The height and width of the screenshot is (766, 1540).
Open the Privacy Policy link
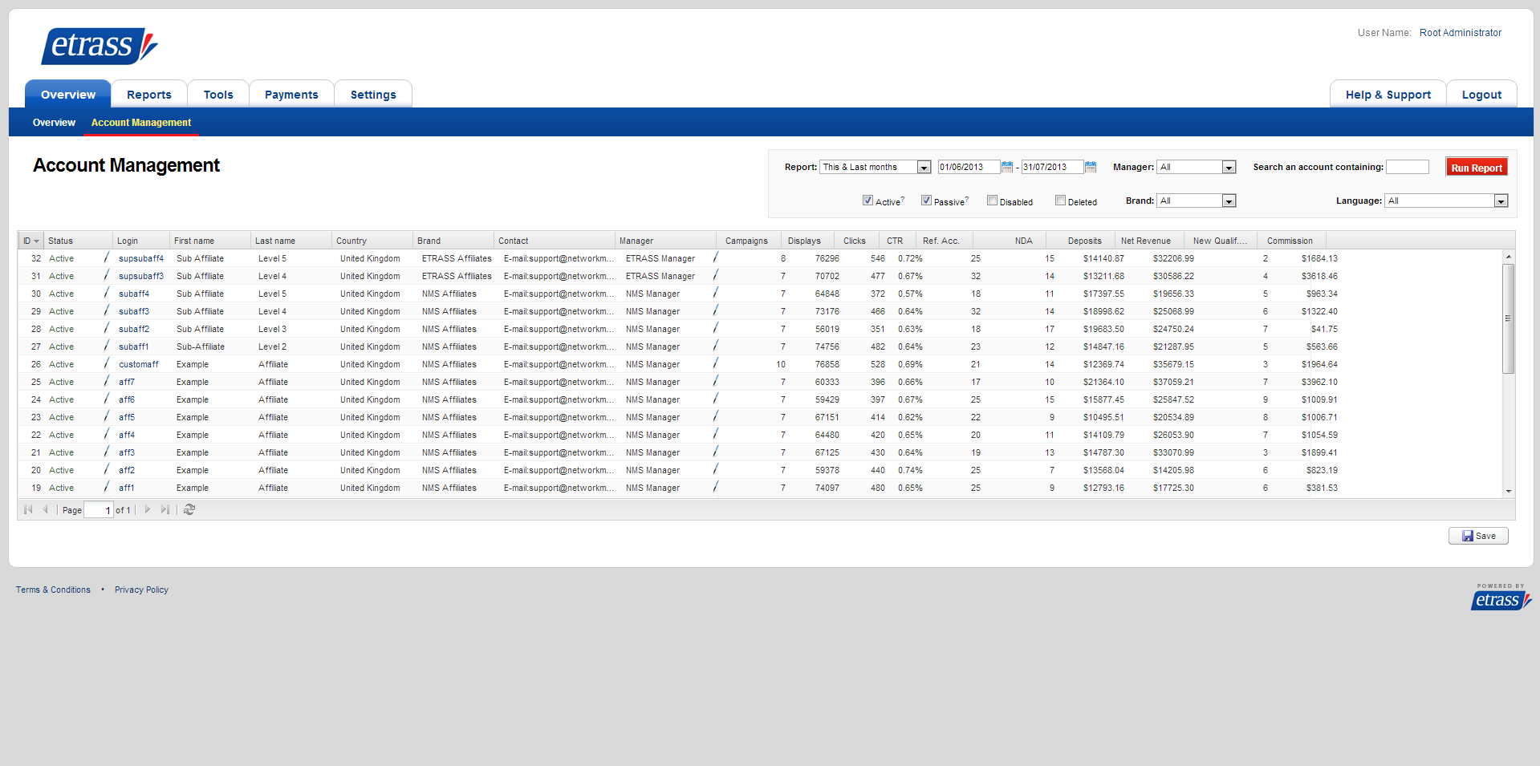point(141,590)
